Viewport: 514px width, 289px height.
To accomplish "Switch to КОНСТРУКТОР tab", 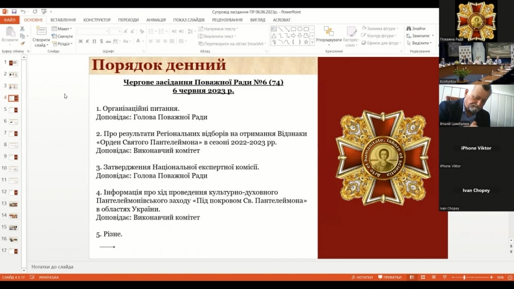I will (x=97, y=20).
